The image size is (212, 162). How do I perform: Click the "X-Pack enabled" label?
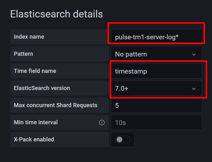pos(34,139)
